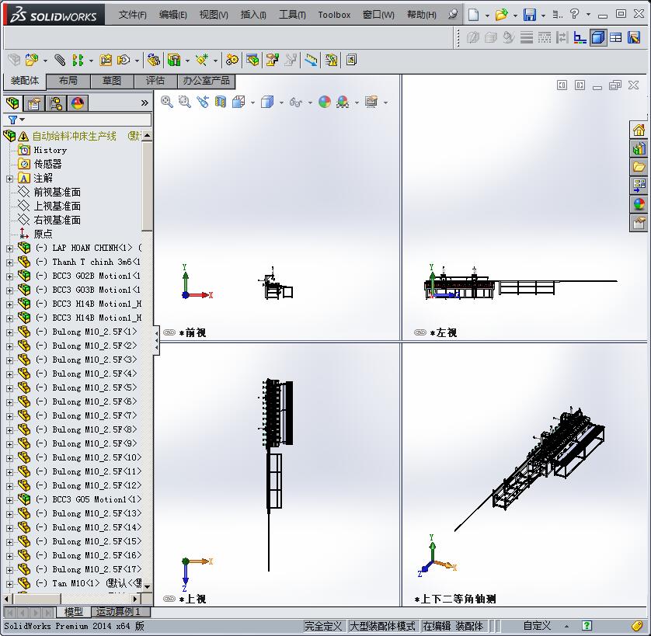Click the status bar tag icon
651x636 pixels.
click(x=637, y=626)
